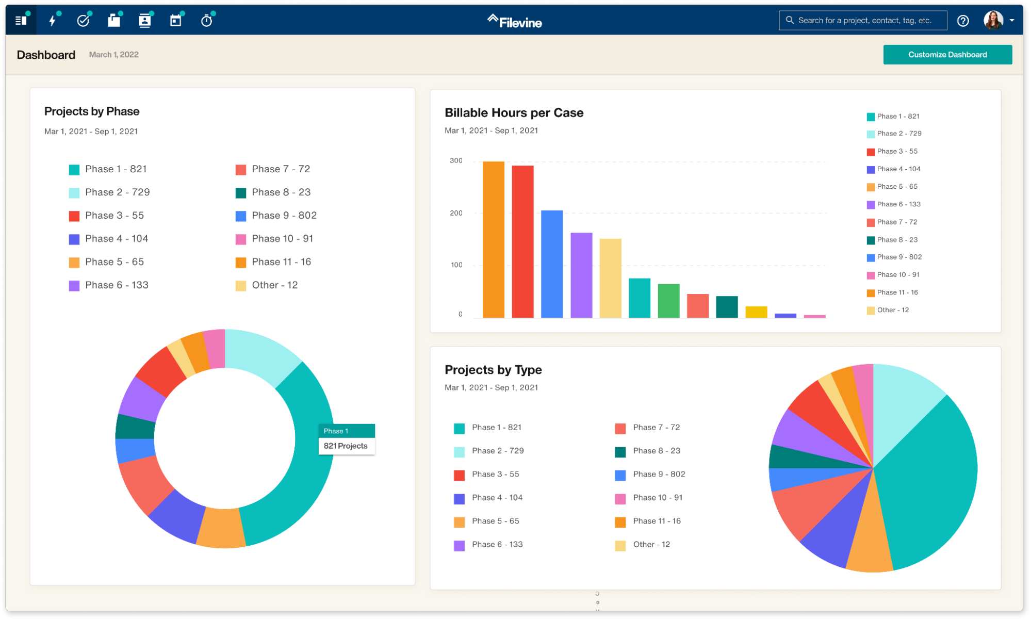This screenshot has width=1031, height=620.
Task: Toggle Phase 9 in Projects by Phase legend
Action: pos(284,215)
